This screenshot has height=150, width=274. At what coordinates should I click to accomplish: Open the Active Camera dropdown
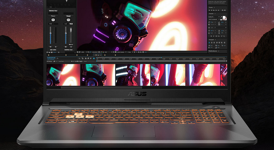(121, 52)
